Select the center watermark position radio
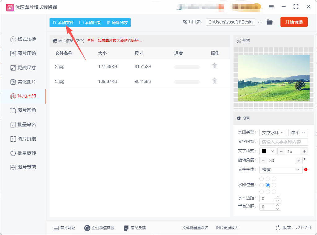The width and height of the screenshot is (317, 235). (268, 185)
